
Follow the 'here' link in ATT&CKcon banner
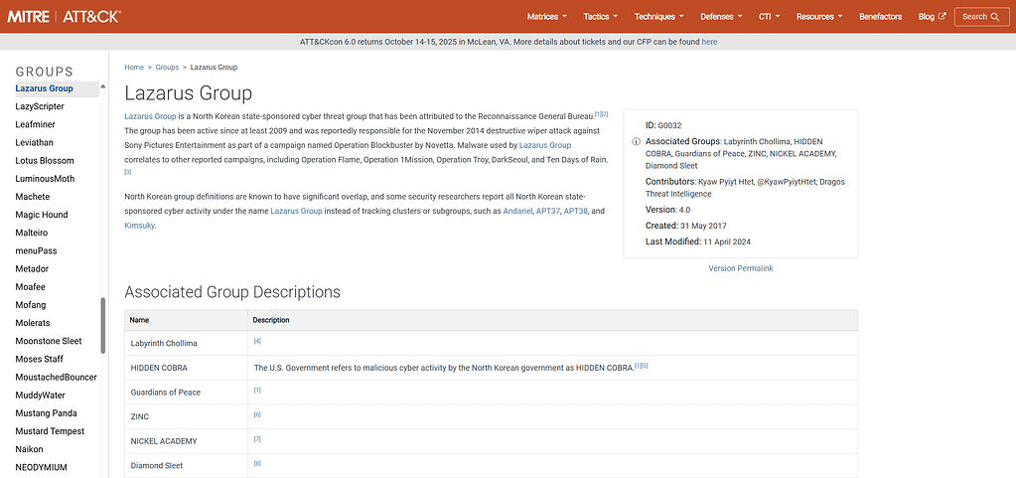709,42
